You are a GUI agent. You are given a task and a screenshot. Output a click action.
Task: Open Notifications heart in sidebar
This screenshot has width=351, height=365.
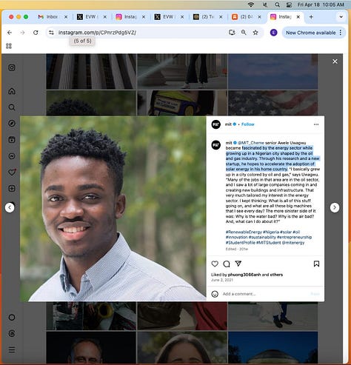click(12, 172)
